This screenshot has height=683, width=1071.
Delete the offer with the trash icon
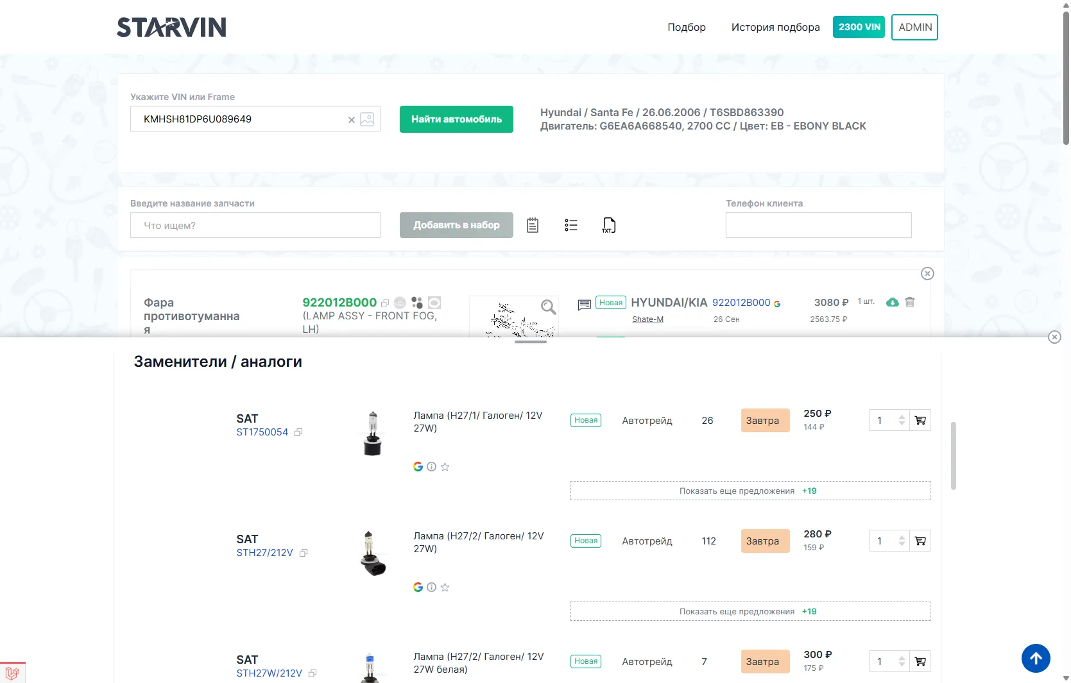coord(910,302)
